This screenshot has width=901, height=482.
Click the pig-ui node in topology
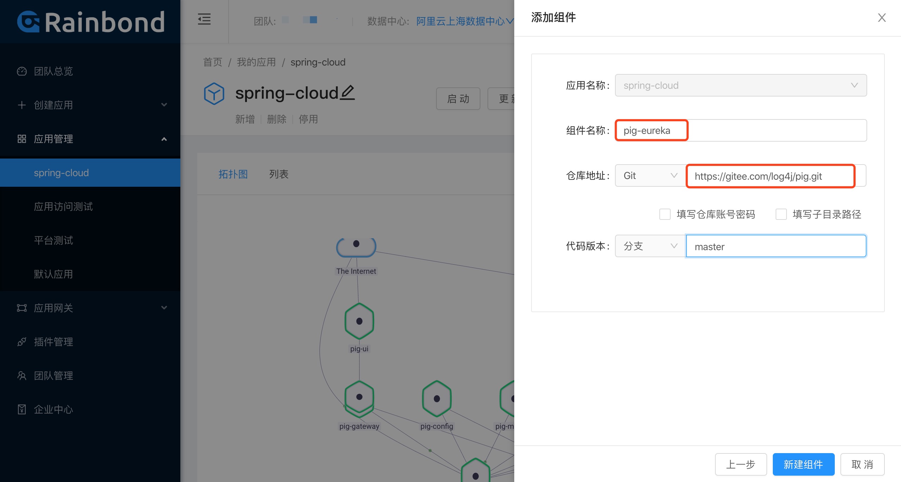click(x=359, y=321)
